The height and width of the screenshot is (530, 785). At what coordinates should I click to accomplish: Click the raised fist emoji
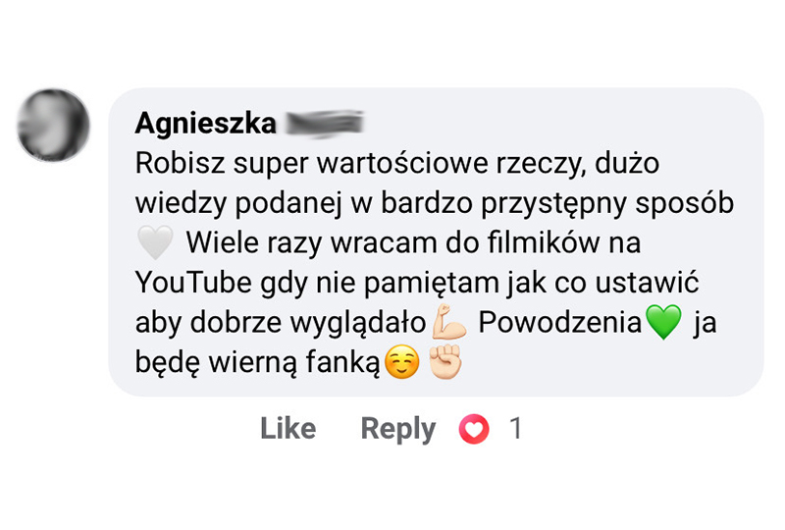pos(445,361)
